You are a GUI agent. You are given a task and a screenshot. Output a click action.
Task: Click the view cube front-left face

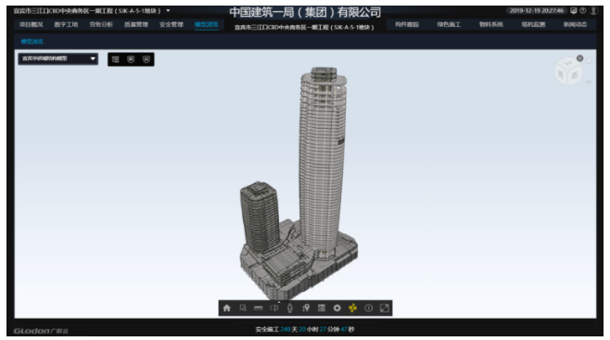[561, 74]
